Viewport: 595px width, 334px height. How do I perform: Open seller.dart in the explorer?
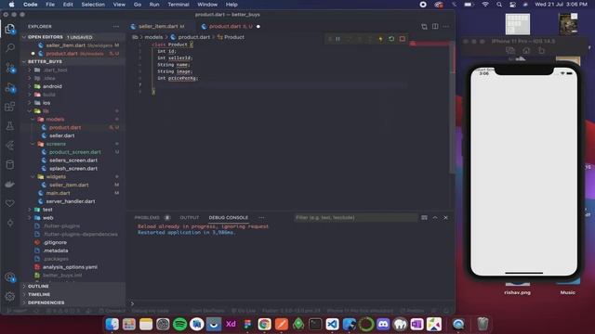click(61, 135)
